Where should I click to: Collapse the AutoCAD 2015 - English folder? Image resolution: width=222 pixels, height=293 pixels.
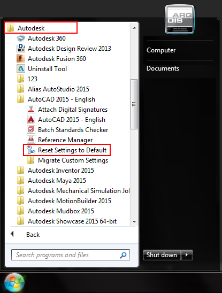pyautogui.click(x=56, y=99)
